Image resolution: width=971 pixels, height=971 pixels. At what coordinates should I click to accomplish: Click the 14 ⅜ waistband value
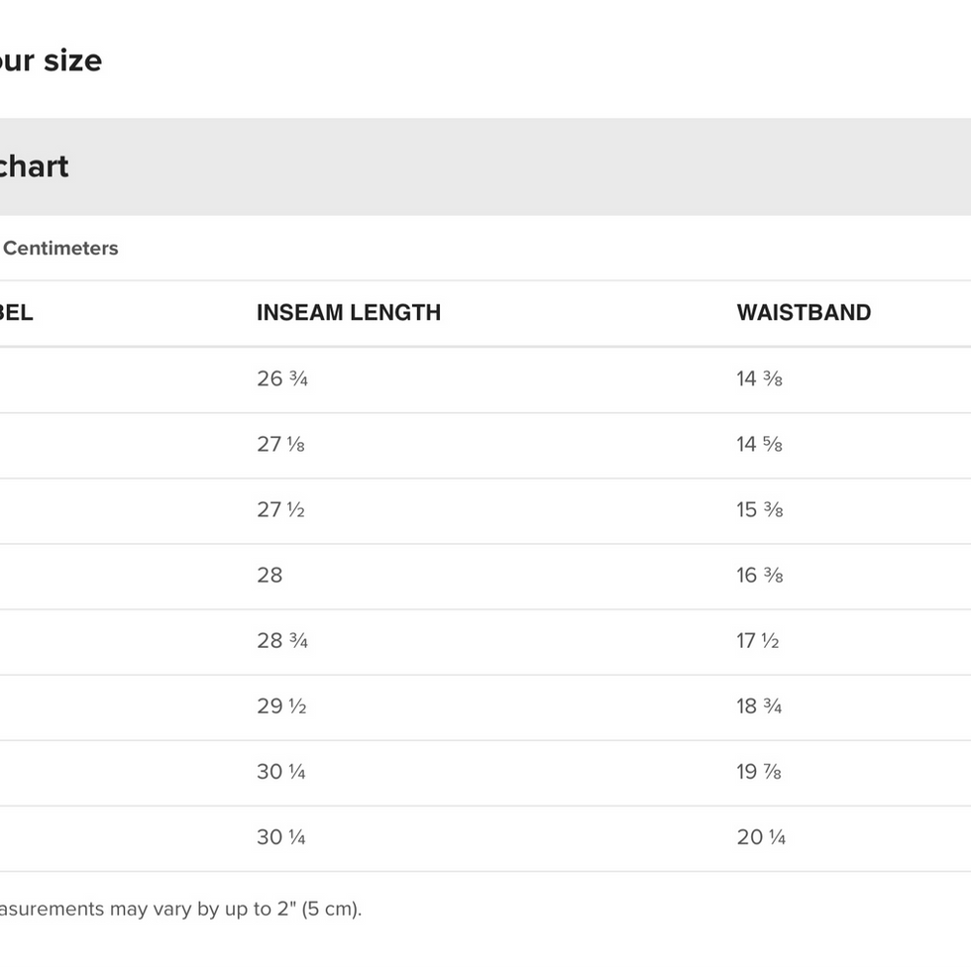759,378
